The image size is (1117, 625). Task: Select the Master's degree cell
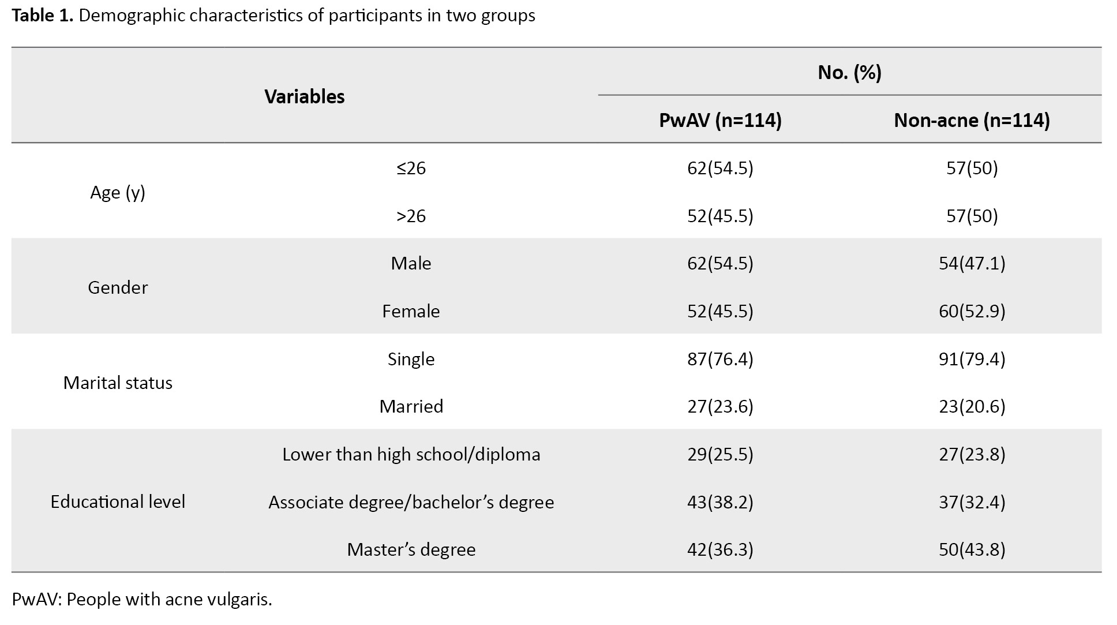(x=411, y=549)
